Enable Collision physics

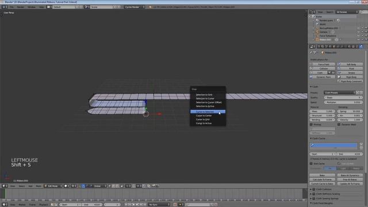323,68
